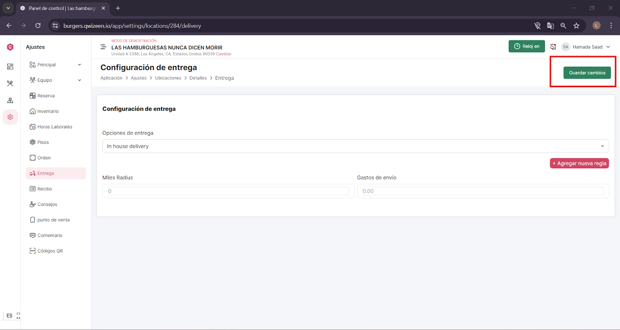
Task: Open the tab search dropdown arrow
Action: tap(8, 8)
